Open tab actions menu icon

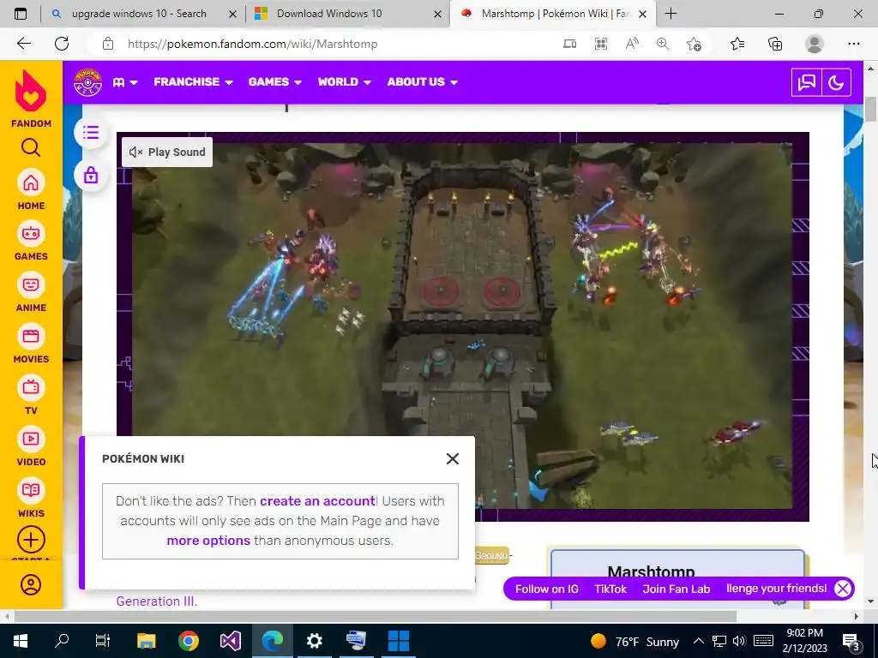(x=21, y=14)
